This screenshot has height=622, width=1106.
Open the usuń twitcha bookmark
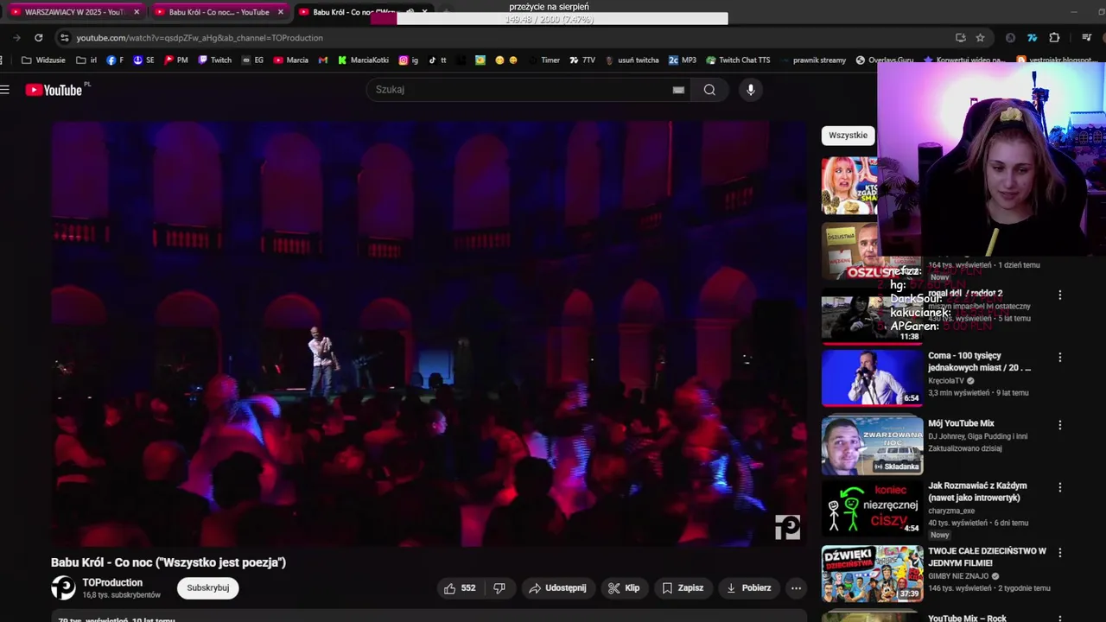(x=632, y=60)
